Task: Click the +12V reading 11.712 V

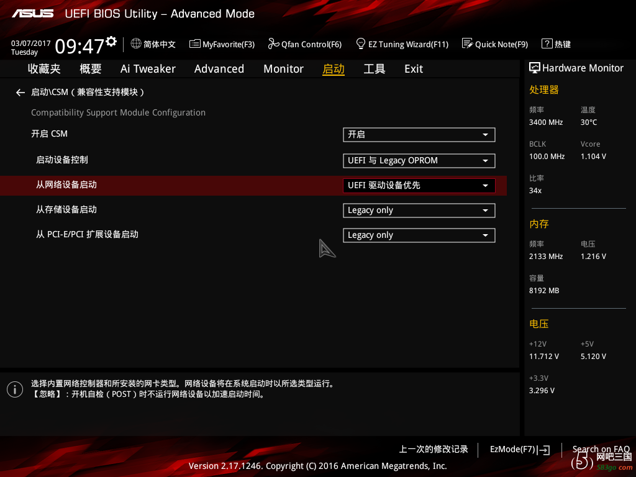Action: coord(544,357)
